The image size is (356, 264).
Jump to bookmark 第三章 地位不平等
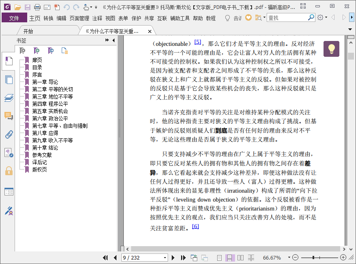pyautogui.click(x=52, y=97)
